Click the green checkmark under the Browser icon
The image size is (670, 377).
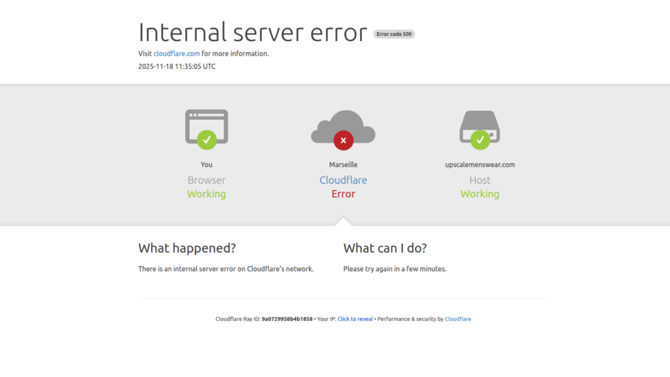pyautogui.click(x=207, y=139)
